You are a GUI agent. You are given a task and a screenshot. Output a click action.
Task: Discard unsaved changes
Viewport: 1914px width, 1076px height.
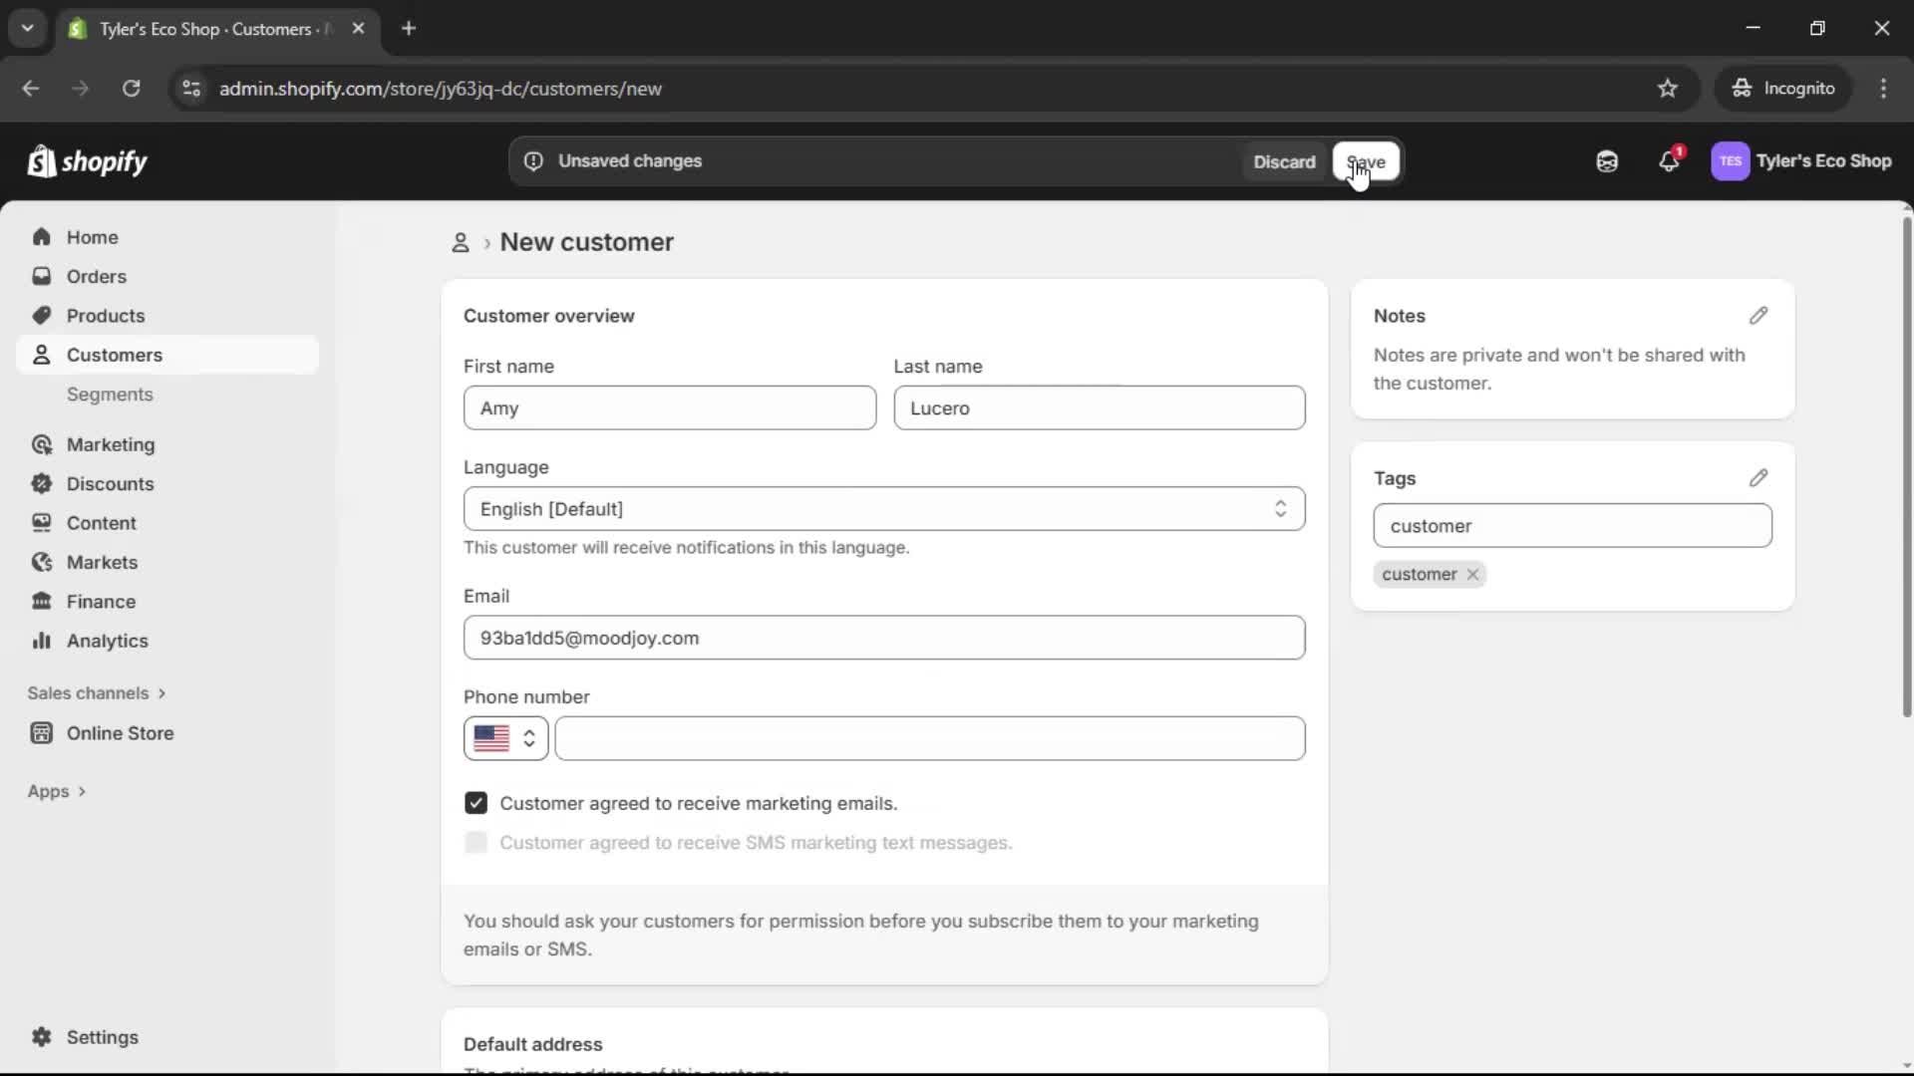point(1284,161)
